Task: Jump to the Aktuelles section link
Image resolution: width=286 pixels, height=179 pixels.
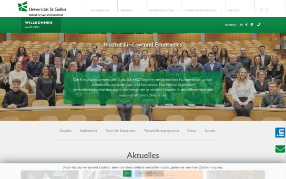Action: point(65,130)
